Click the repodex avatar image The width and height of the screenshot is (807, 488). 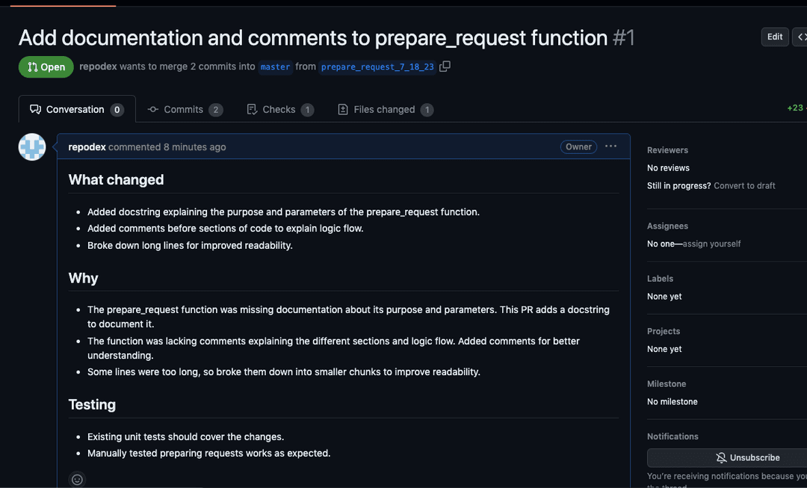click(32, 147)
